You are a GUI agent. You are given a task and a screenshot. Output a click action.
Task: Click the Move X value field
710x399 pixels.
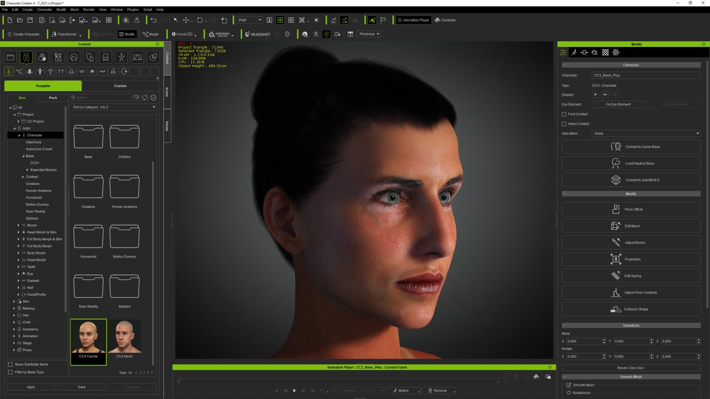tap(584, 341)
